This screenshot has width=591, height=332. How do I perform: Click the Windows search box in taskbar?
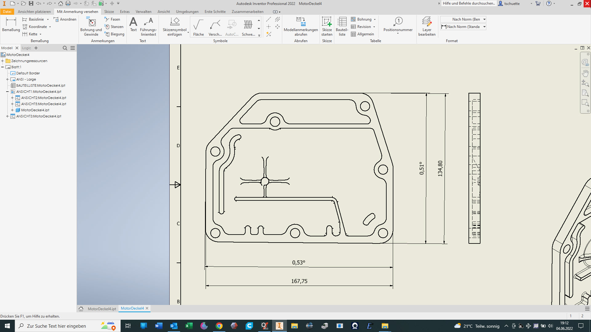(56, 326)
